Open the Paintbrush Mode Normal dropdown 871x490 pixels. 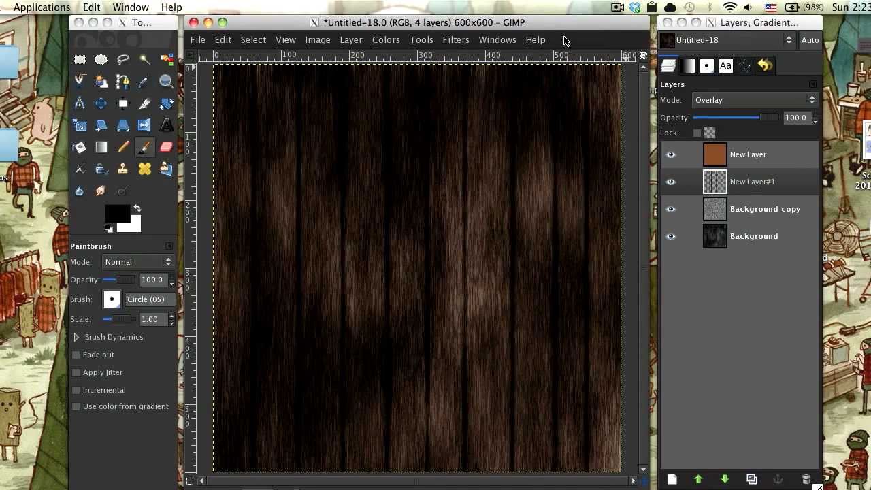tap(137, 262)
